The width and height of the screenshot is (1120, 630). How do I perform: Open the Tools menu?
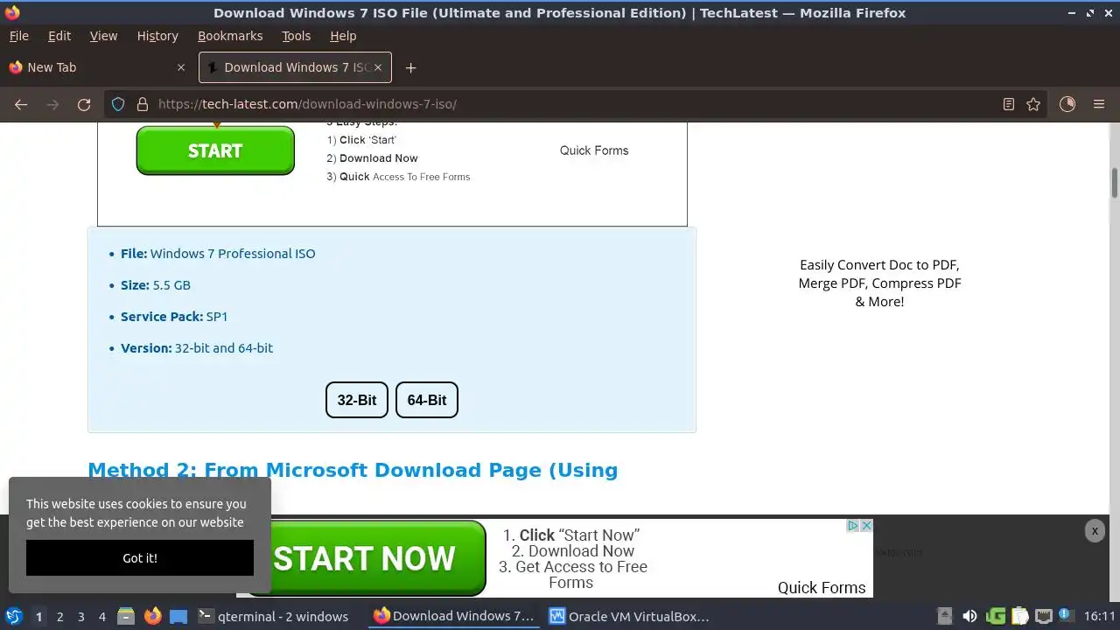[x=296, y=36]
